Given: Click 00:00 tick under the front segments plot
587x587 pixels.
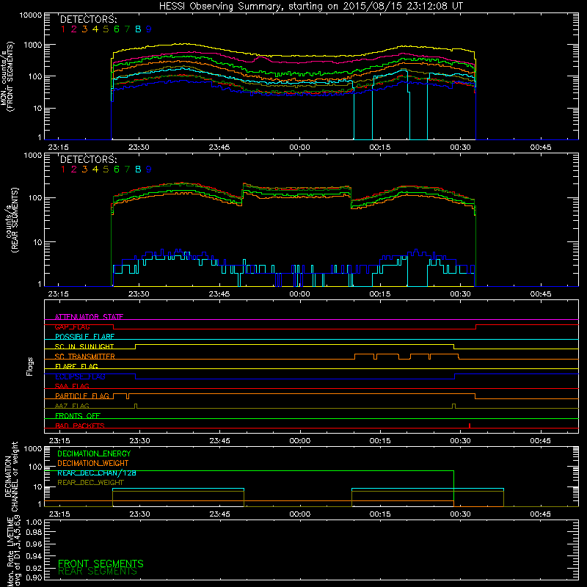Looking at the screenshot, I should tap(299, 147).
